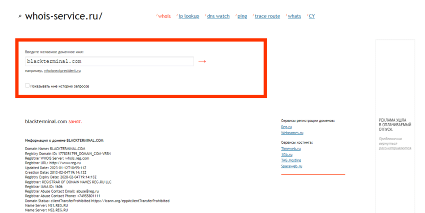Visit the Webnames.ru registrar link
This screenshot has height=213, width=425.
point(292,133)
